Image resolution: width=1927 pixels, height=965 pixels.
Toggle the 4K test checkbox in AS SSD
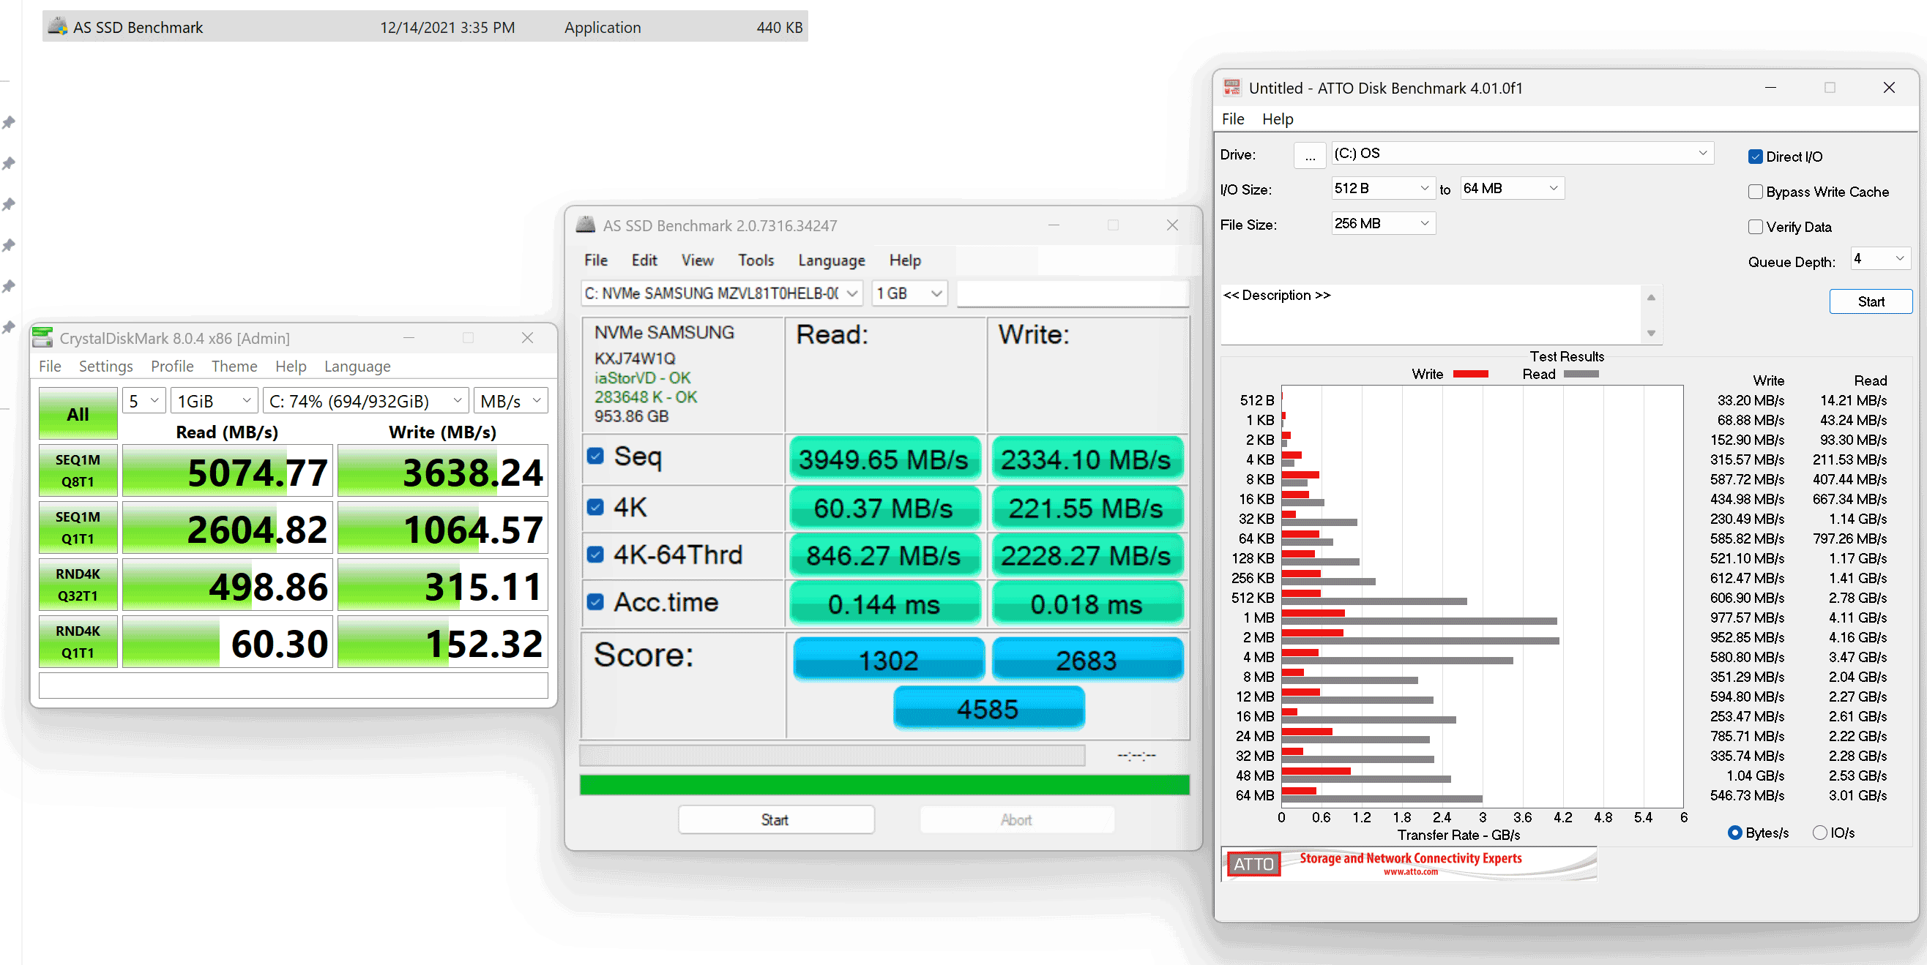[595, 507]
